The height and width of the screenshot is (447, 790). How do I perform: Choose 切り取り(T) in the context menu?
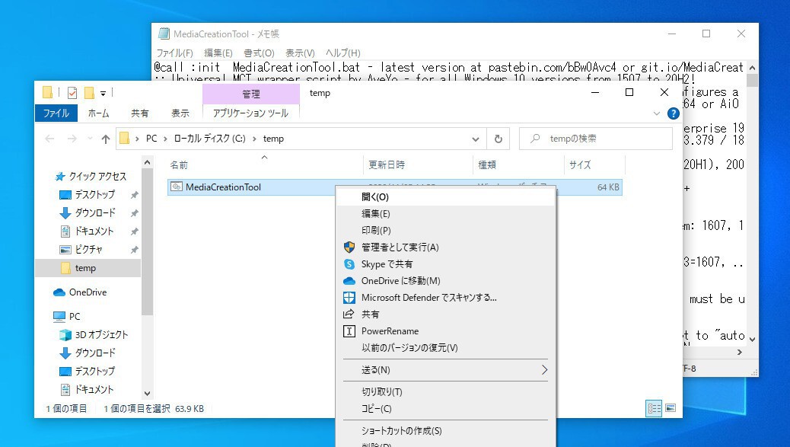coord(445,391)
